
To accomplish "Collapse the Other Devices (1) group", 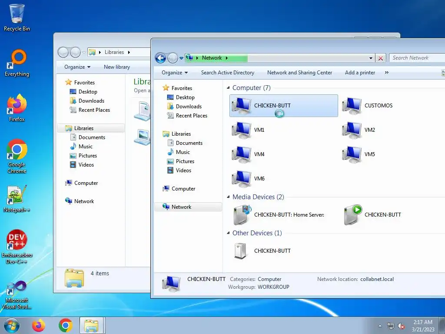I will [x=228, y=233].
